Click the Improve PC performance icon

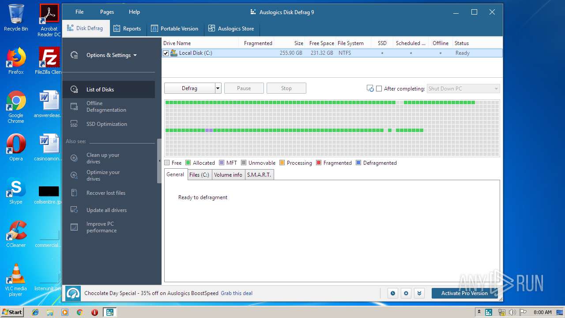(74, 227)
